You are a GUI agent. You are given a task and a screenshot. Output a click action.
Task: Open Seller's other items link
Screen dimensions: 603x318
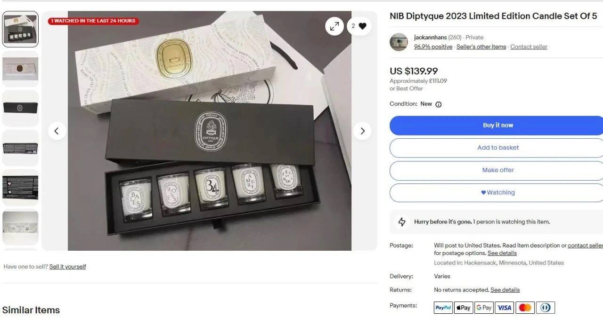tap(481, 47)
